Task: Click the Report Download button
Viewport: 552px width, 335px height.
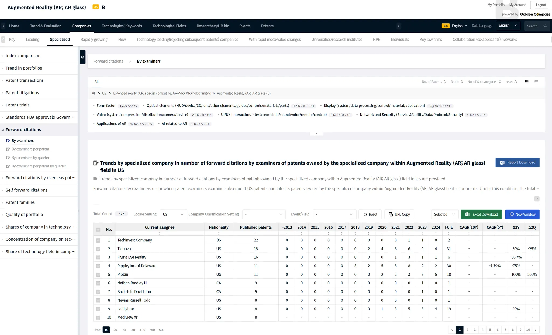Action: coord(517,162)
